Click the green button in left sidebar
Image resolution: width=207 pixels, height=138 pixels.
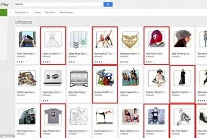(3, 12)
